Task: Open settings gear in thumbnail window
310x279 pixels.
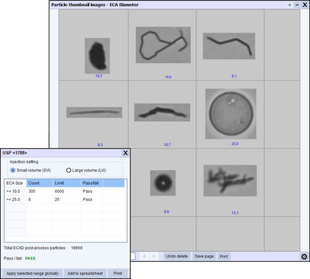Action: [x=304, y=257]
